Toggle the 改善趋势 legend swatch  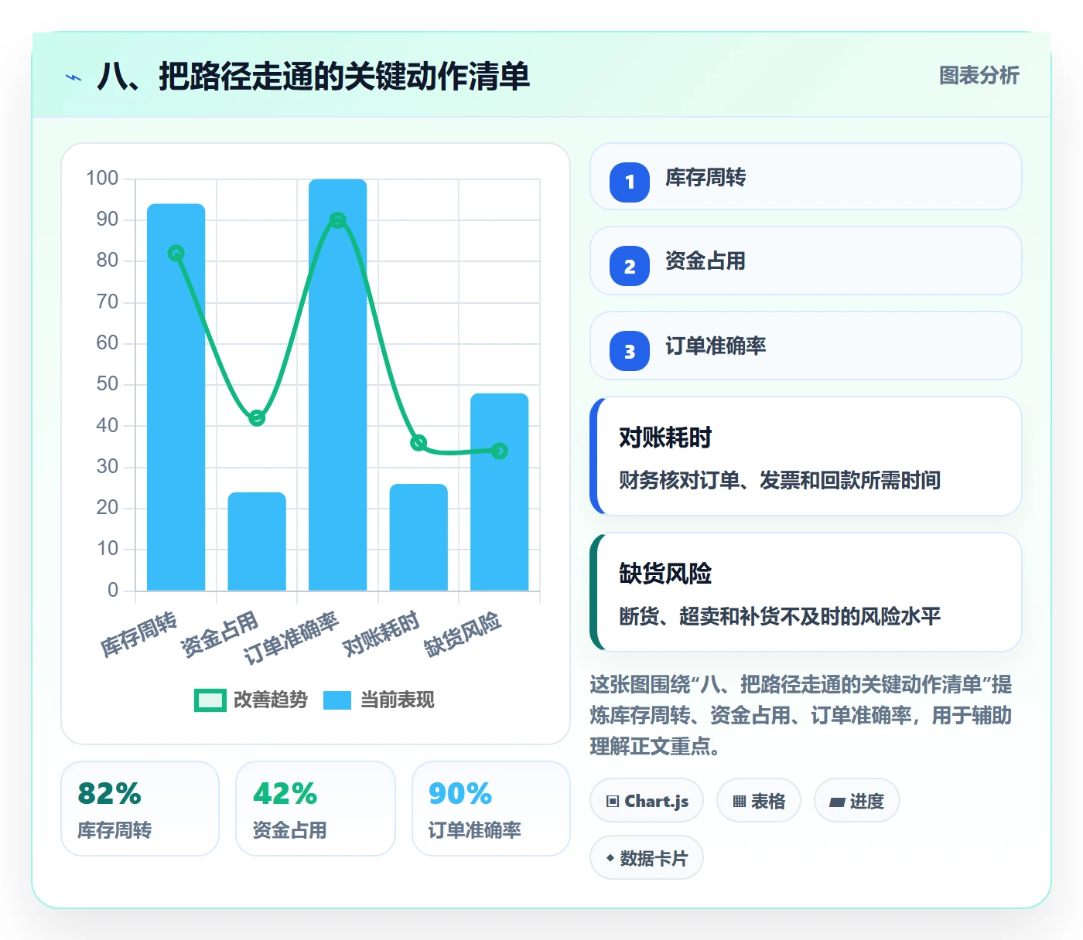[210, 700]
